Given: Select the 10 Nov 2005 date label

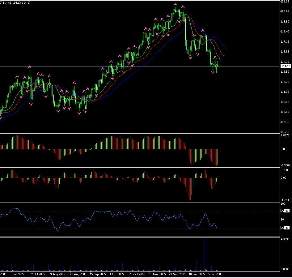Looking at the screenshot, I should [157, 274].
